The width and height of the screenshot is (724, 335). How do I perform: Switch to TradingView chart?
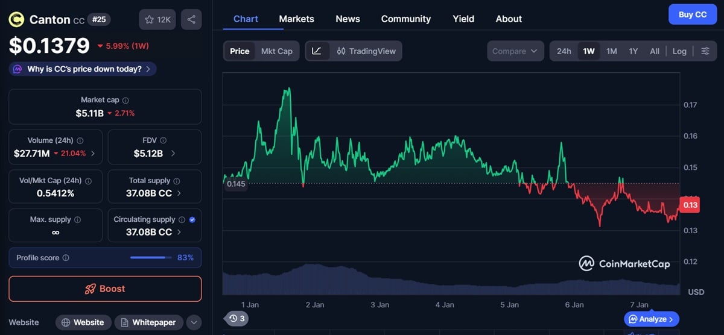point(365,51)
